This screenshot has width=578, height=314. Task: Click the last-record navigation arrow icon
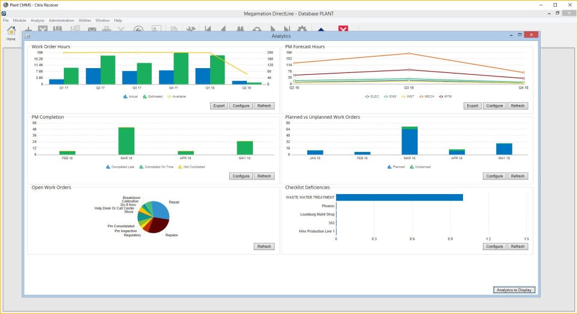coord(287,29)
